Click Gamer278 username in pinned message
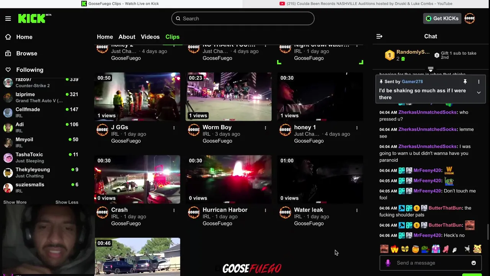490x276 pixels. [412, 82]
